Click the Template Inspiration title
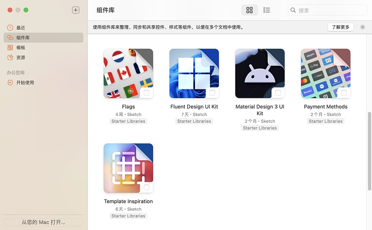 coord(128,201)
